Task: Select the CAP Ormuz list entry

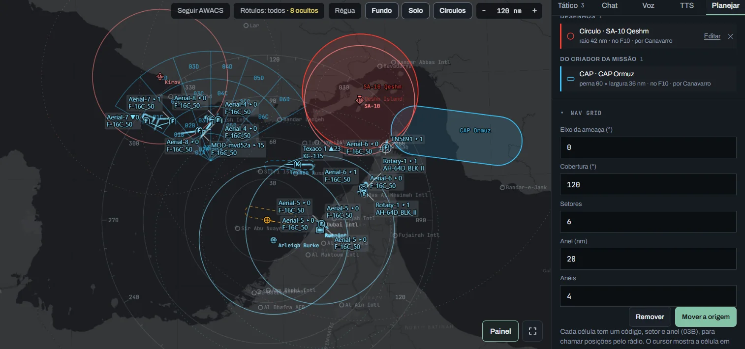Action: coord(648,79)
